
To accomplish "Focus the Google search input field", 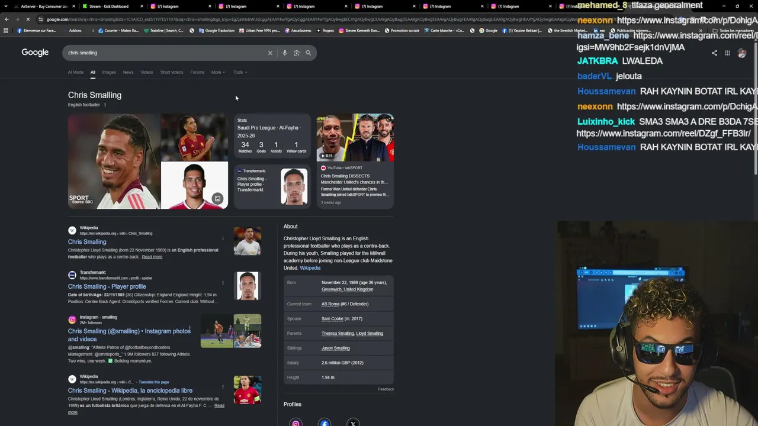I will [166, 53].
